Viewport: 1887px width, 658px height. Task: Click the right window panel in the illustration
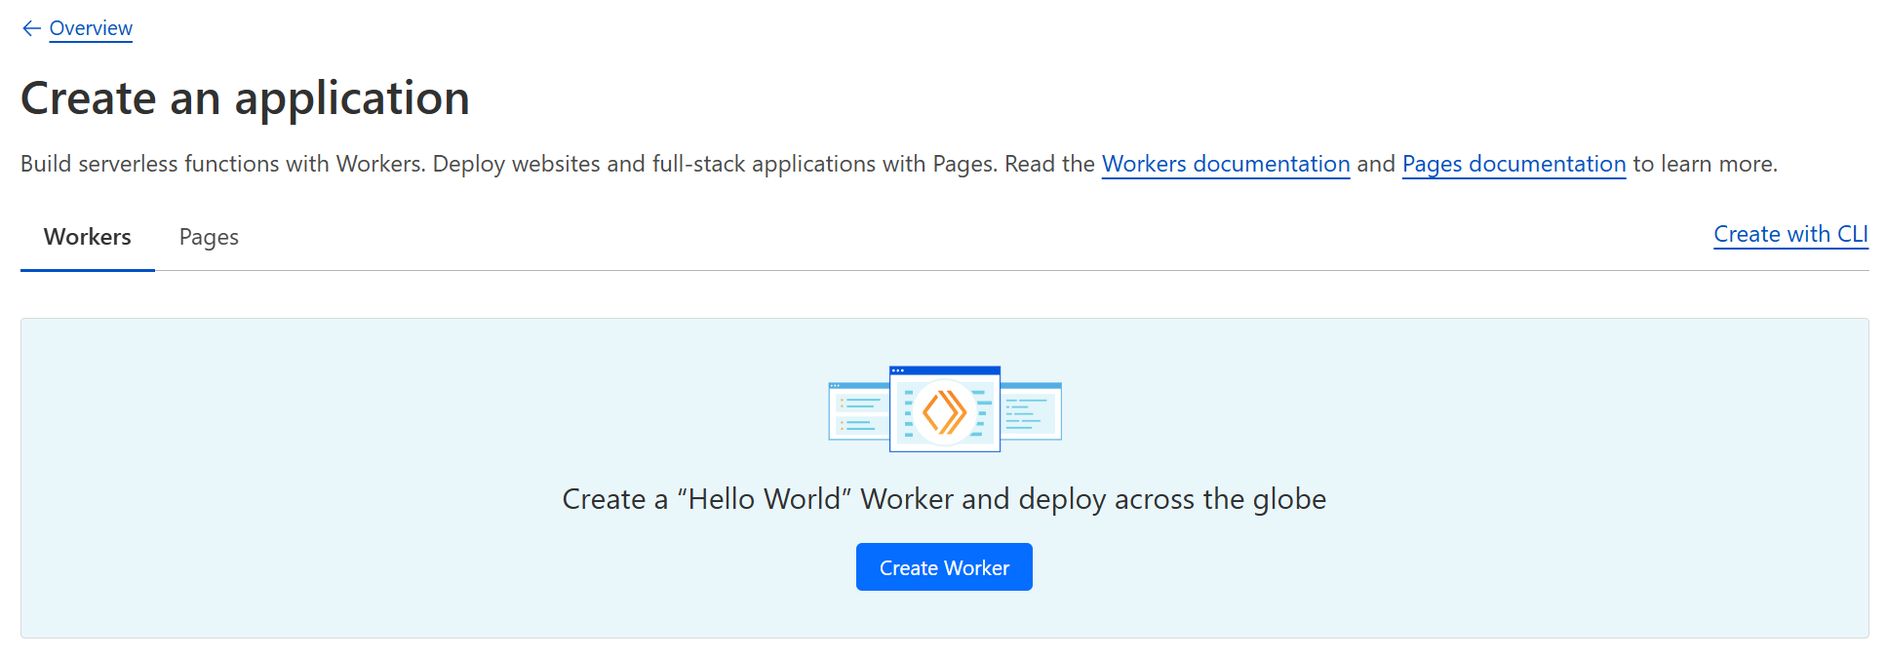point(1031,414)
